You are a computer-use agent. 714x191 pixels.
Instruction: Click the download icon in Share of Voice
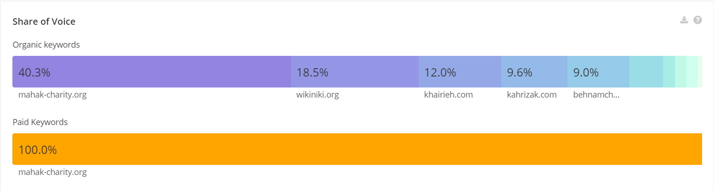pyautogui.click(x=684, y=20)
